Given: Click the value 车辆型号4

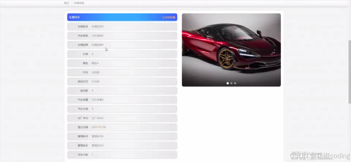Looking at the screenshot, I should click(98, 27).
